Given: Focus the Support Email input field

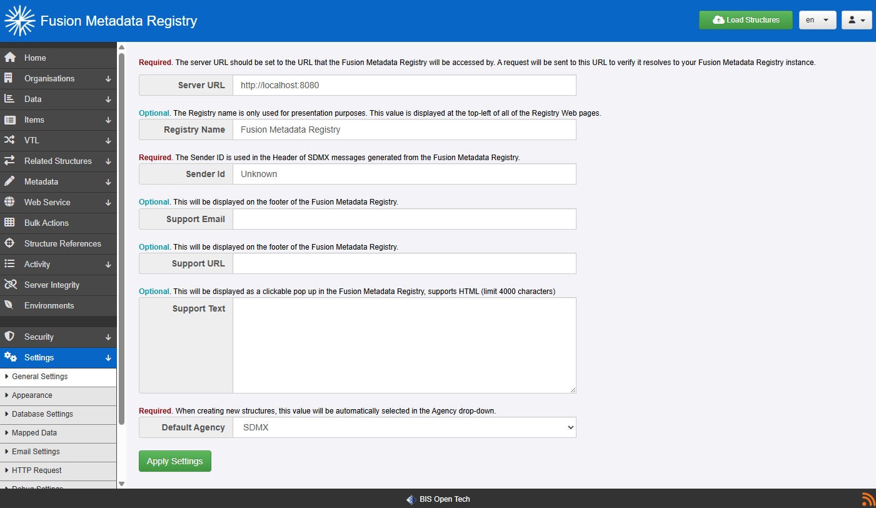Looking at the screenshot, I should click(x=404, y=219).
